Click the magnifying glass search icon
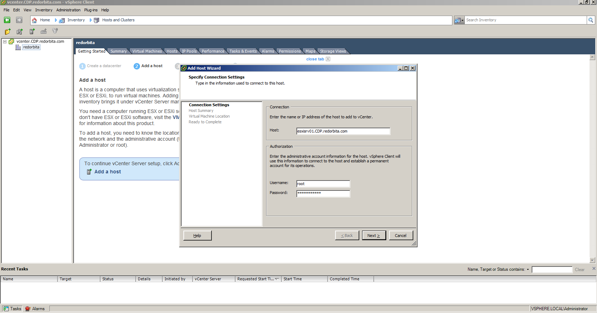This screenshot has height=313, width=597. pos(591,20)
